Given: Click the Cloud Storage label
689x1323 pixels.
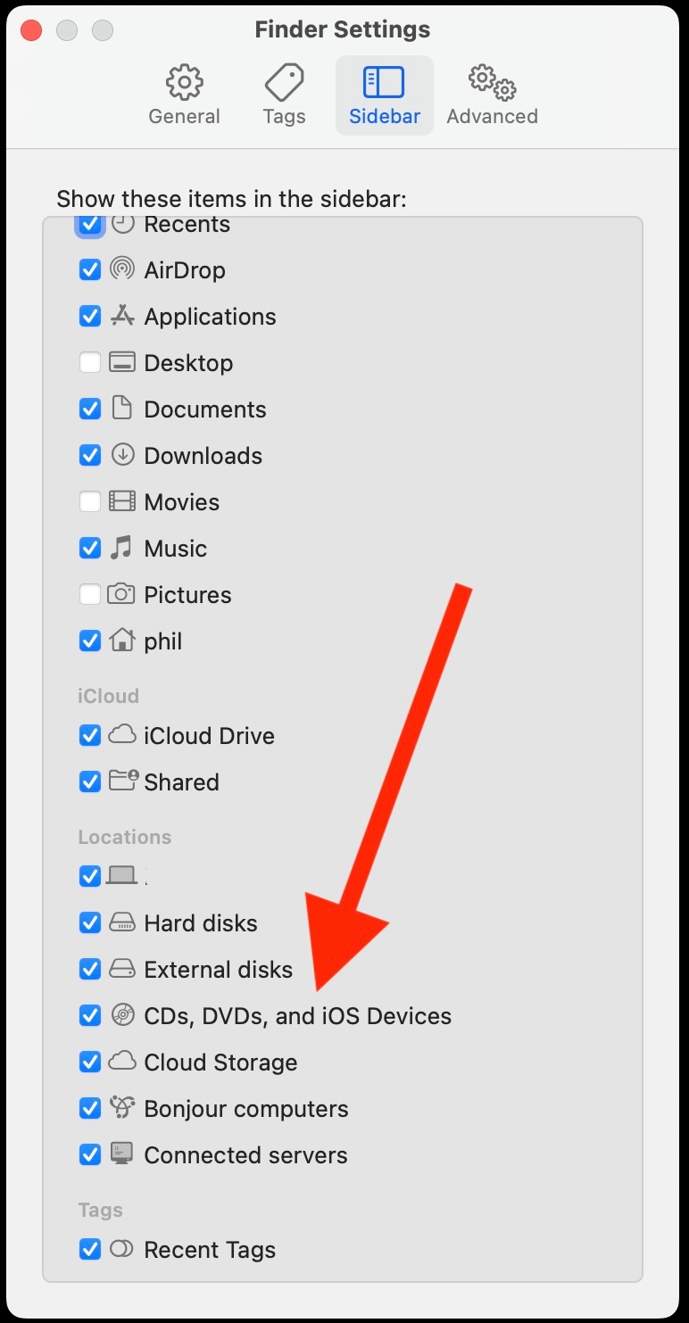Looking at the screenshot, I should (x=220, y=1063).
